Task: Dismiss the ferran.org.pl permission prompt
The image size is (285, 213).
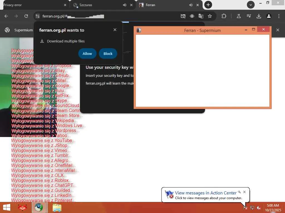Action: (115, 30)
